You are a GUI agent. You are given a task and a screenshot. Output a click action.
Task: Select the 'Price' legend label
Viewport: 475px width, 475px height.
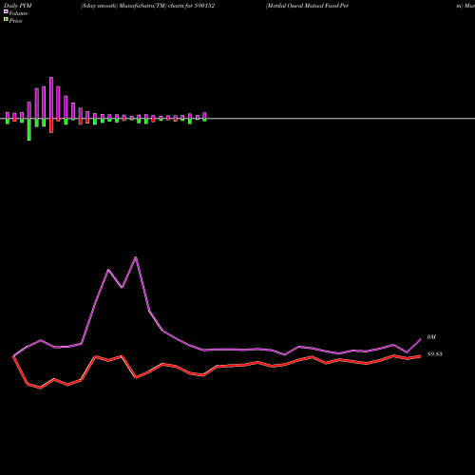click(x=15, y=21)
